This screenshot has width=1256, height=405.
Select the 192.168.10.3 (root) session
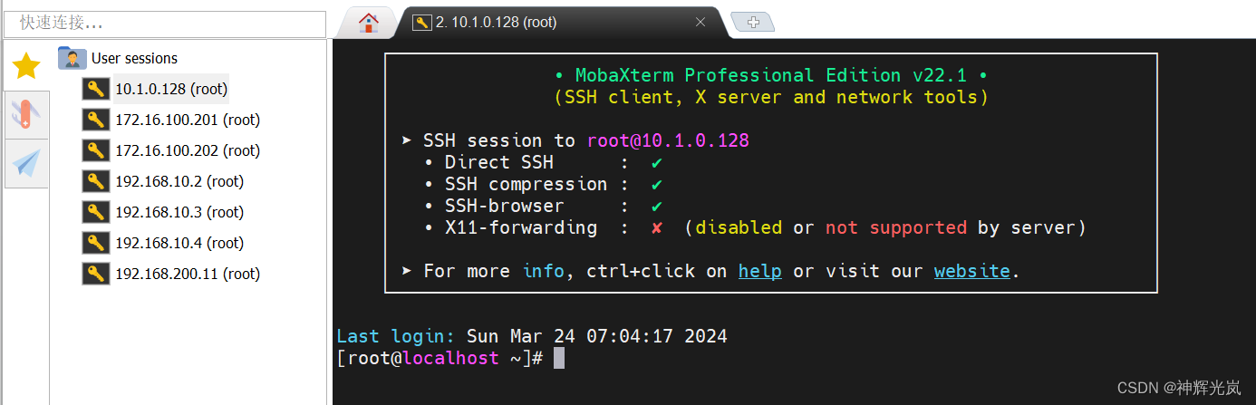[x=179, y=212]
